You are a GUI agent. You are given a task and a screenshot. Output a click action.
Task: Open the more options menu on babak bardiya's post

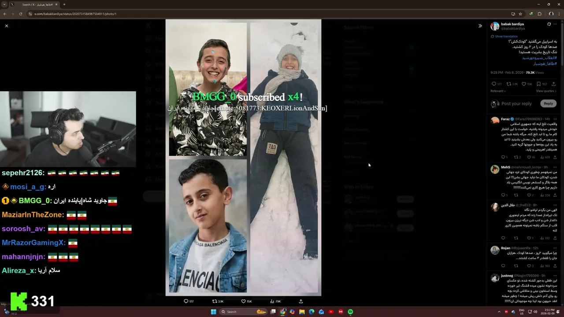coord(556,24)
